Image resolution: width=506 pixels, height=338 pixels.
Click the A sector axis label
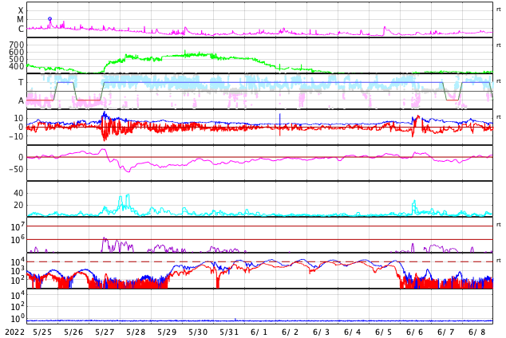[x=21, y=101]
